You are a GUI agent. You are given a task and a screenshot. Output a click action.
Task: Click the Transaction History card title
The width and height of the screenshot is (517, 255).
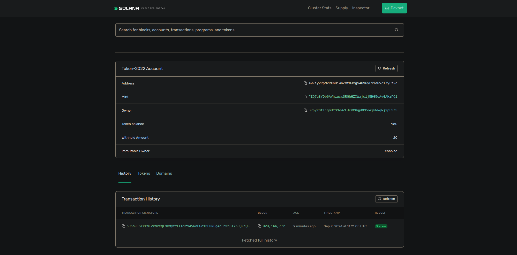click(x=141, y=199)
